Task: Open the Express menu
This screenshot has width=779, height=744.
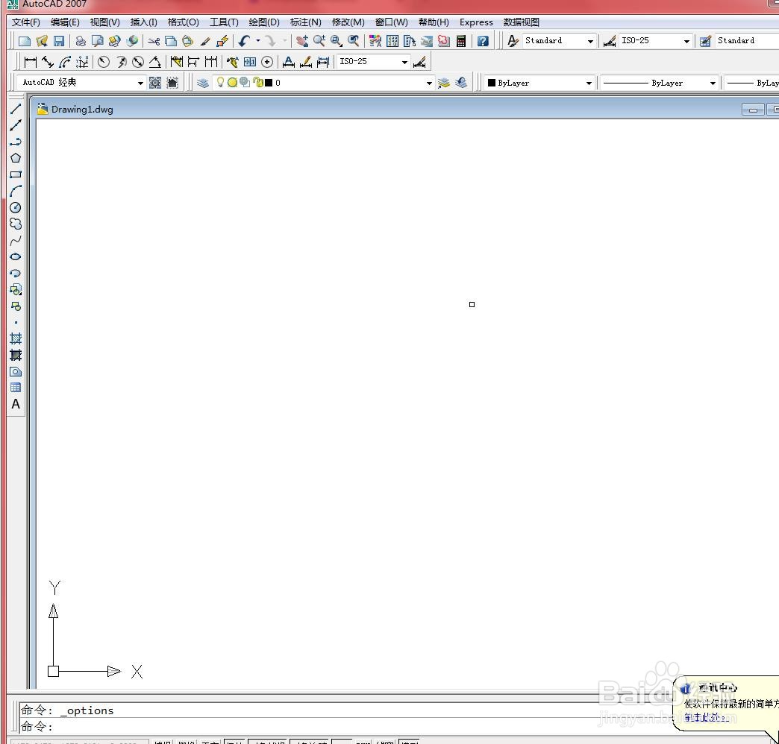Action: click(476, 22)
